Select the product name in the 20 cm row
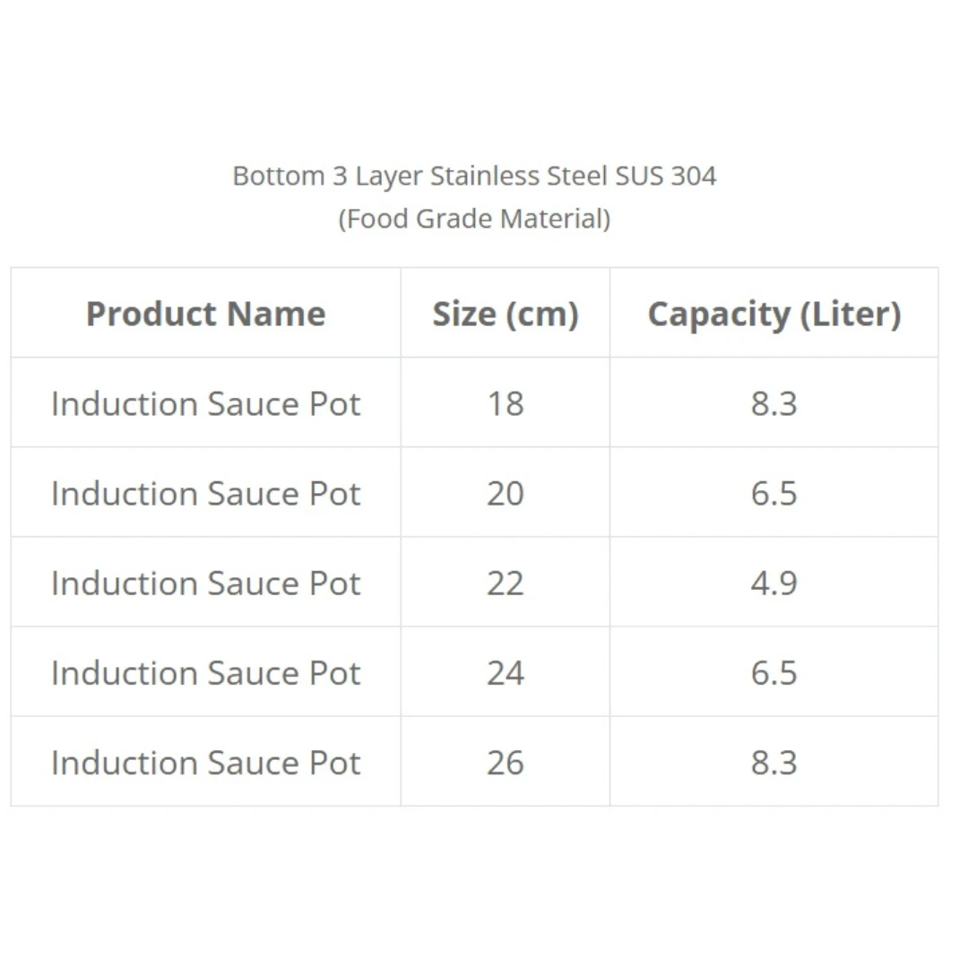Screen dimensions: 968x968 pos(205,493)
